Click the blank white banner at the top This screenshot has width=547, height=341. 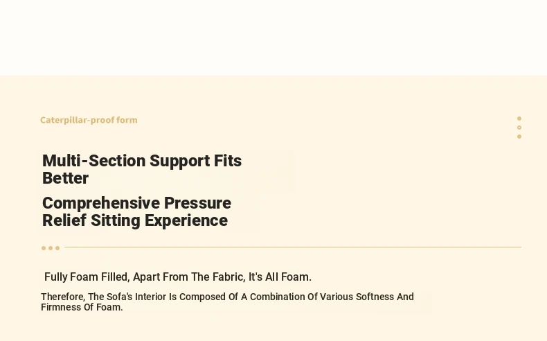tap(273, 37)
